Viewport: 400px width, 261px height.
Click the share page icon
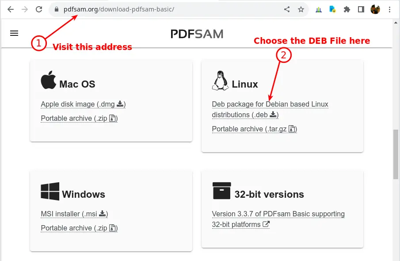[287, 9]
